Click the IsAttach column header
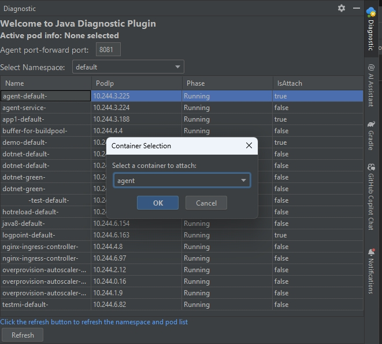This screenshot has height=344, width=382. point(318,83)
